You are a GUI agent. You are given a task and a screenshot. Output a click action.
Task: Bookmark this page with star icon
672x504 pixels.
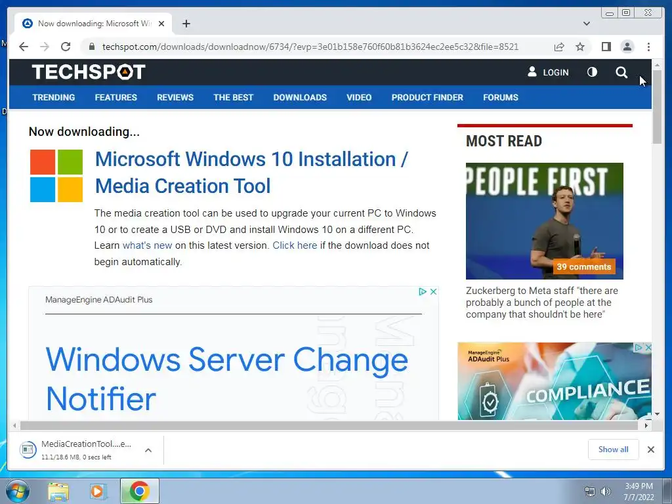(x=580, y=47)
